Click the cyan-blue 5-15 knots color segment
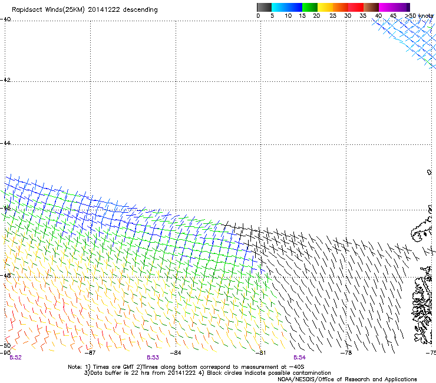This screenshot has height=383, width=436. click(x=287, y=7)
